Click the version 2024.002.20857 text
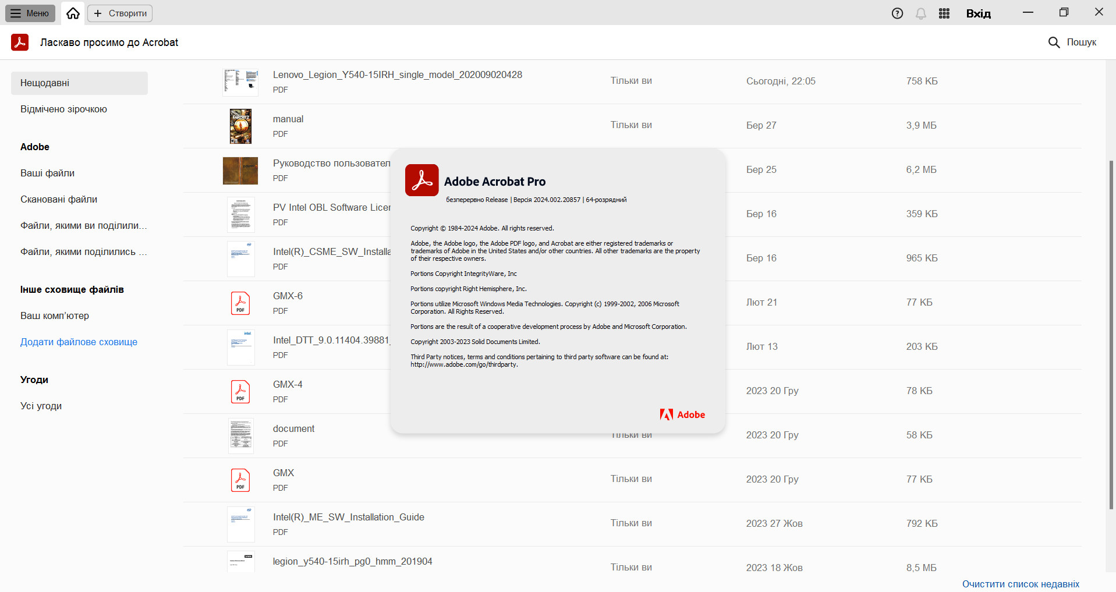1116x592 pixels. pyautogui.click(x=547, y=200)
